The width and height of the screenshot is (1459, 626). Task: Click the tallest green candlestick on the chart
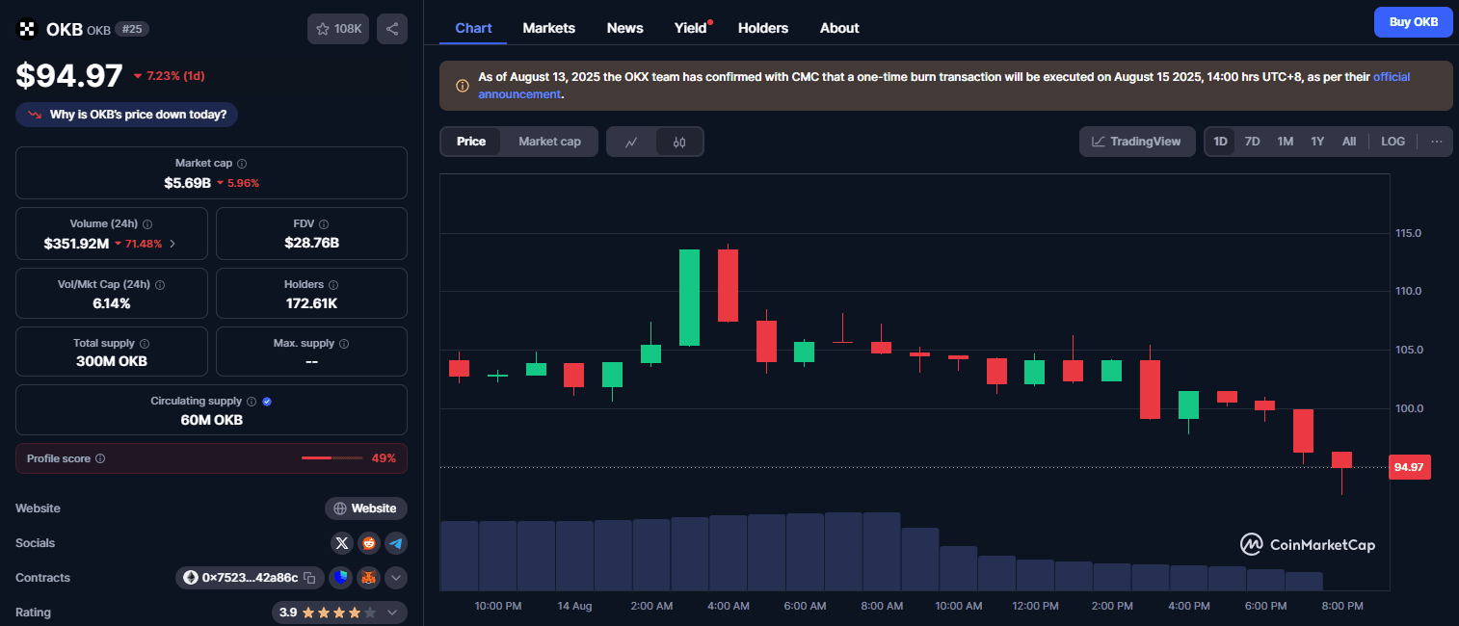689,297
